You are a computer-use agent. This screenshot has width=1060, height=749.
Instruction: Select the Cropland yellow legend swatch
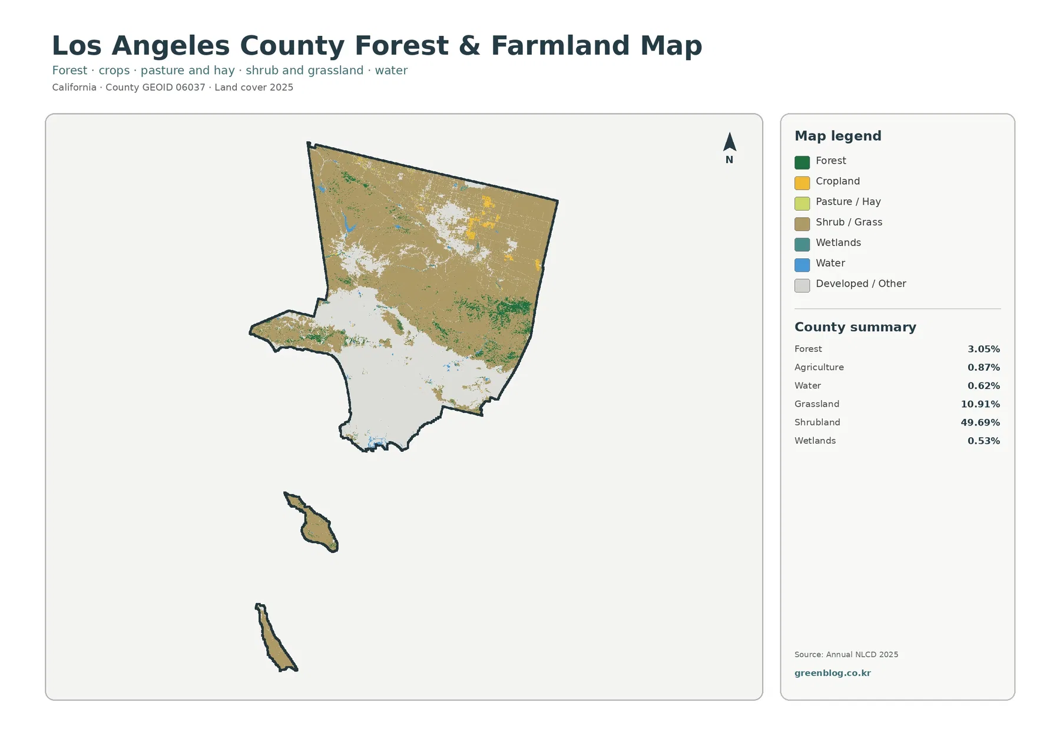pyautogui.click(x=801, y=183)
